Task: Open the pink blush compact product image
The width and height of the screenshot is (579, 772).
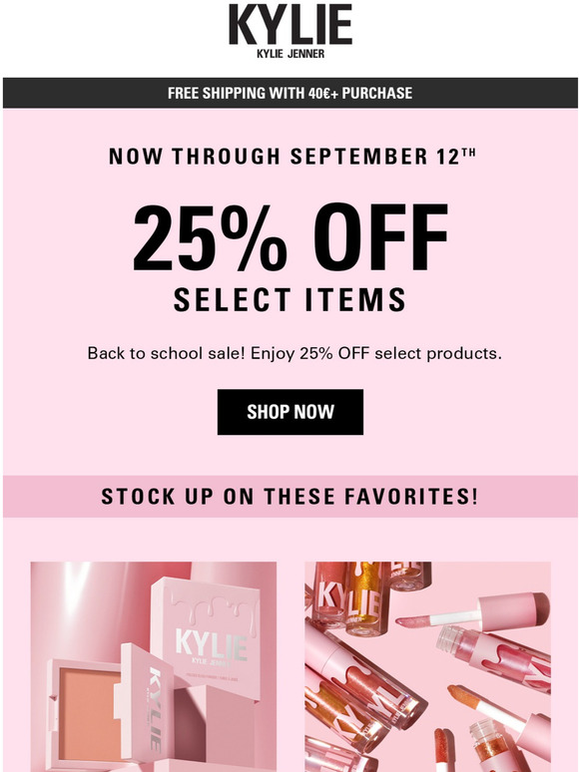Action: 154,666
